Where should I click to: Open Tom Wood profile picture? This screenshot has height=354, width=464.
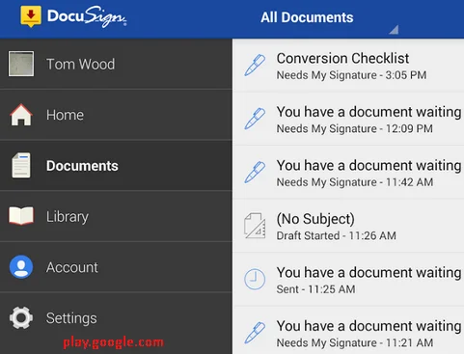pos(21,64)
